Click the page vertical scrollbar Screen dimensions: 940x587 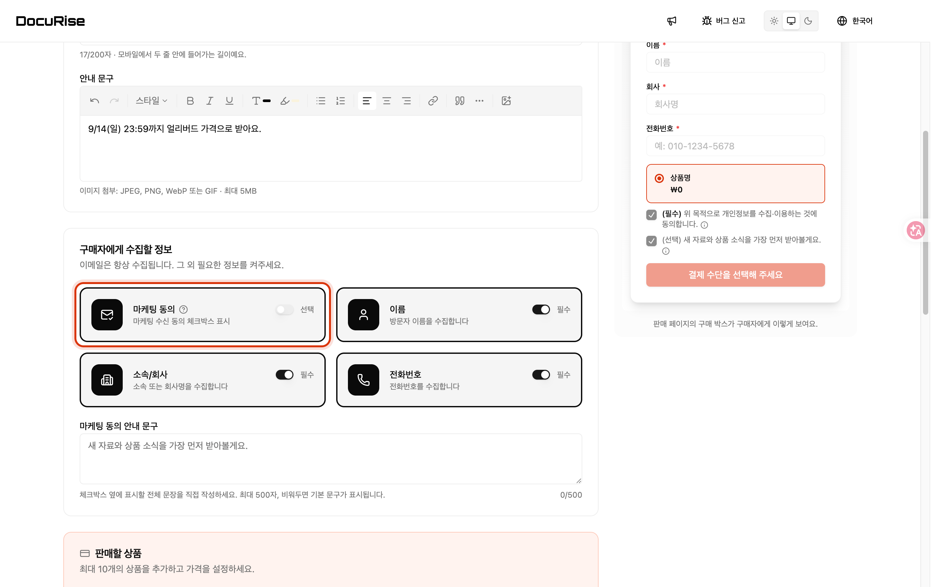click(926, 223)
